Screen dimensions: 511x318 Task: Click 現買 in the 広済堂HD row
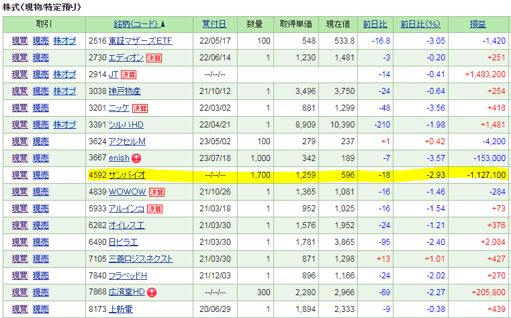click(20, 293)
